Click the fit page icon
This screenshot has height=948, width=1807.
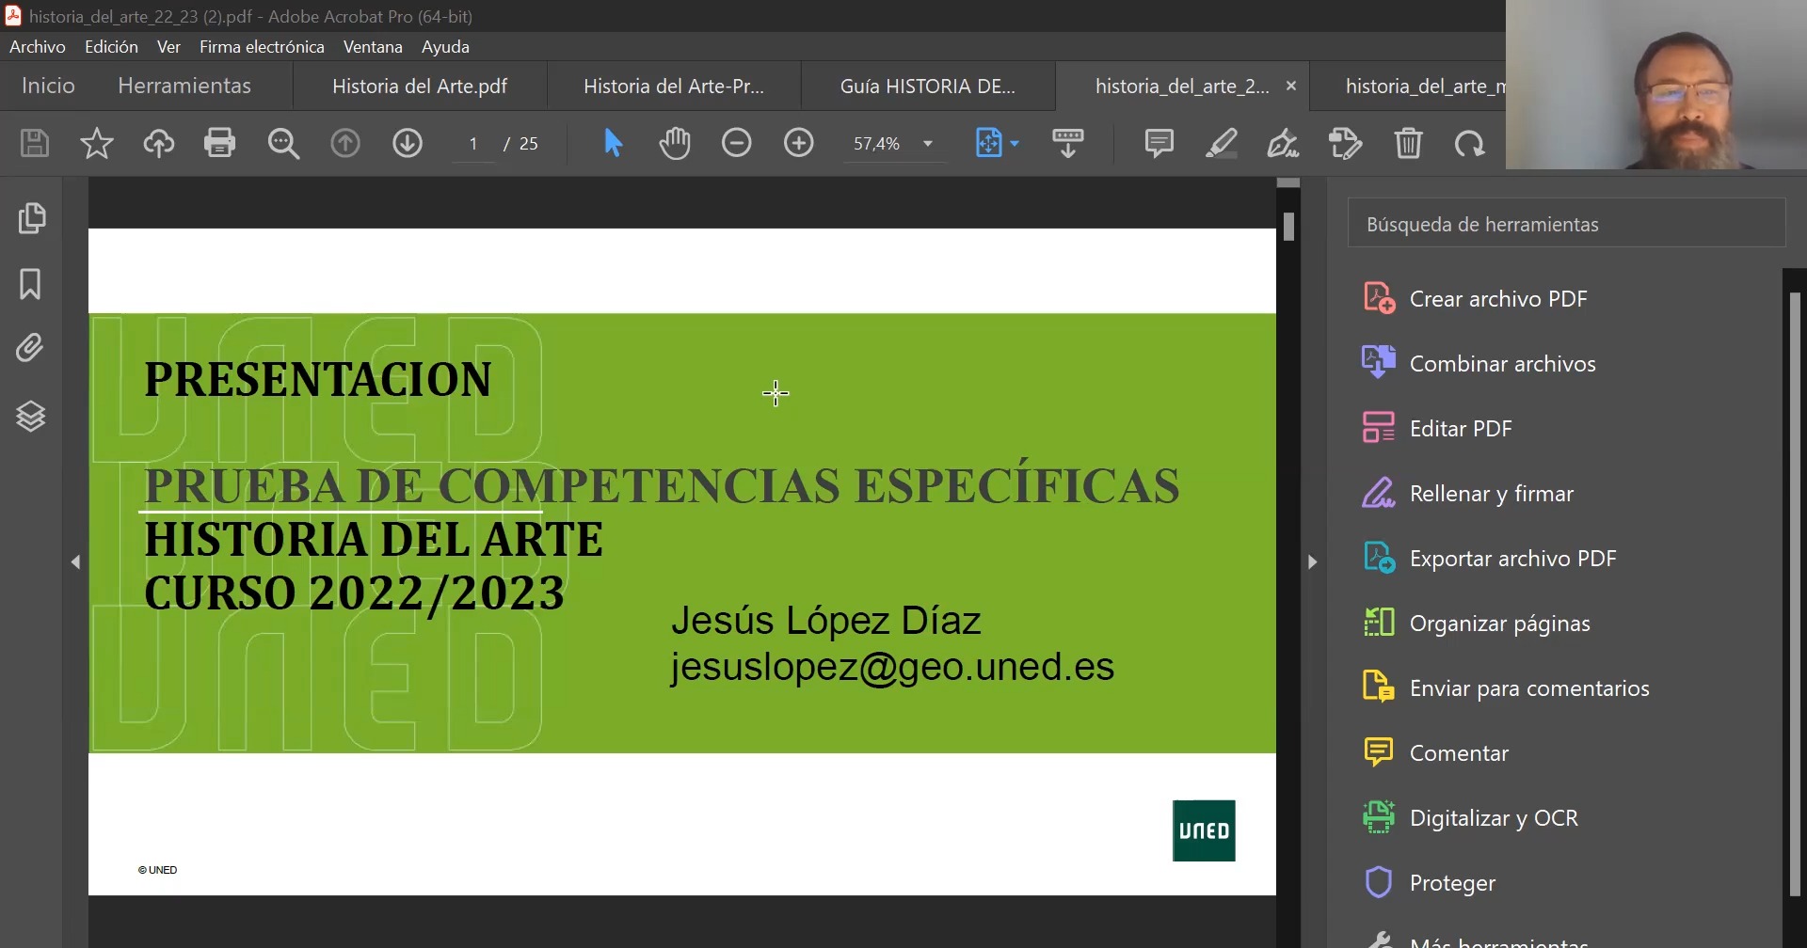coord(989,143)
